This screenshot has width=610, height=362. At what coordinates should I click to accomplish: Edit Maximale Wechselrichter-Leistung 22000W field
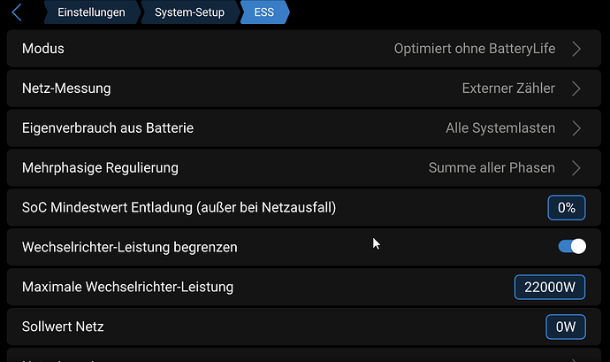point(549,287)
